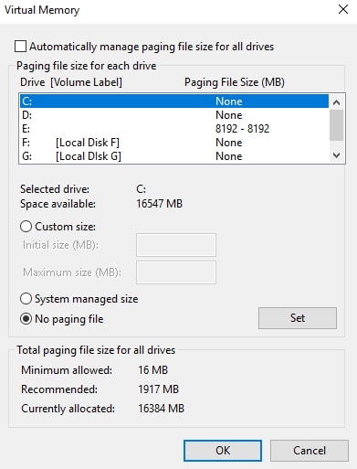Click the drive list scroll down arrow

336,155
